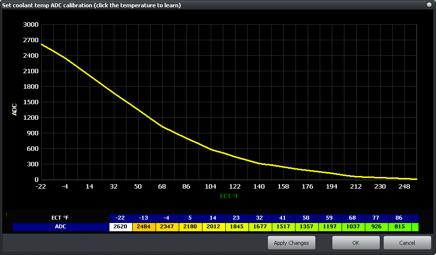Image resolution: width=436 pixels, height=255 pixels.
Task: Cancel the coolant temp calibration dialog
Action: (x=407, y=243)
